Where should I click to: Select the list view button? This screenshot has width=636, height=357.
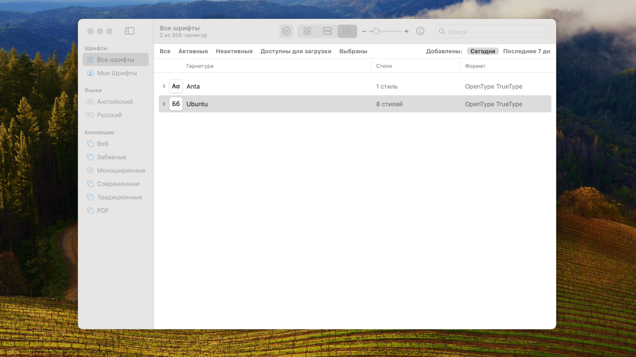347,31
